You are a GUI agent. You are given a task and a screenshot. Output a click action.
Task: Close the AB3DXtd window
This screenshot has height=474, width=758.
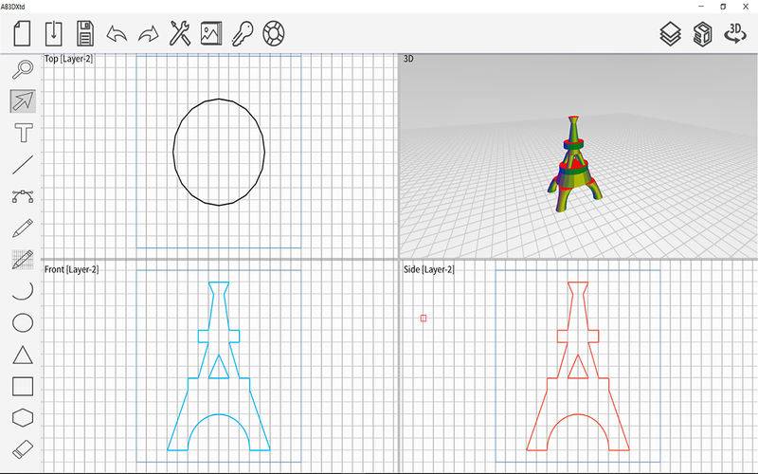[746, 7]
